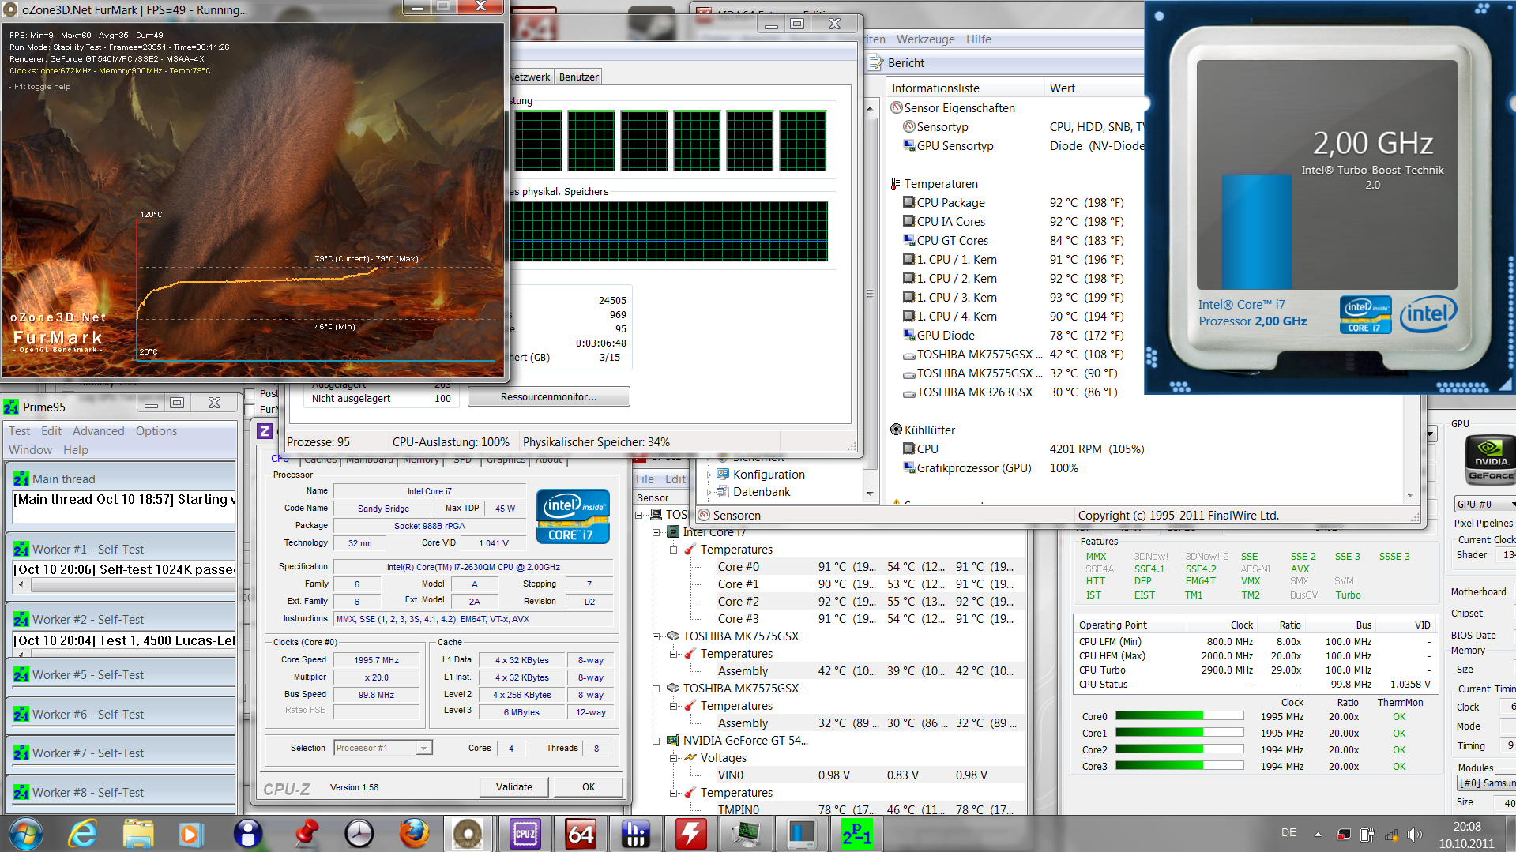Viewport: 1516px width, 852px height.
Task: Click the Sensoren gauge icon in AIDA64 status bar
Action: pyautogui.click(x=705, y=516)
